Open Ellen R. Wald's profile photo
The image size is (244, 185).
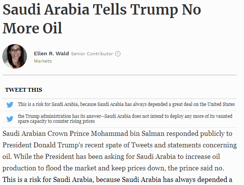tap(15, 56)
